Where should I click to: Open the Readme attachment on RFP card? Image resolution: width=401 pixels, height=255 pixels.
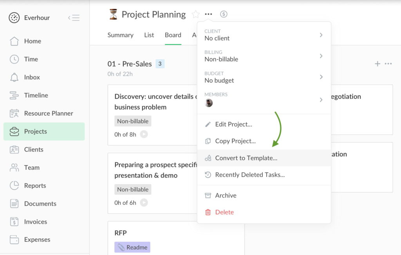132,247
